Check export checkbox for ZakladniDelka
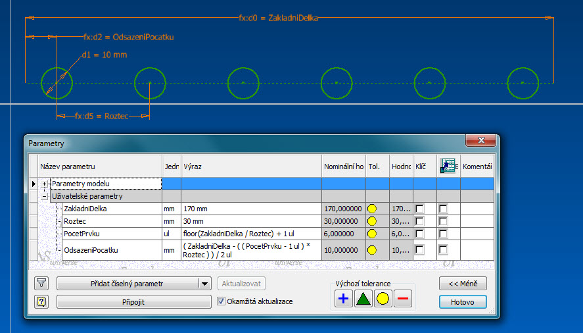This screenshot has height=333, width=583. [x=443, y=209]
